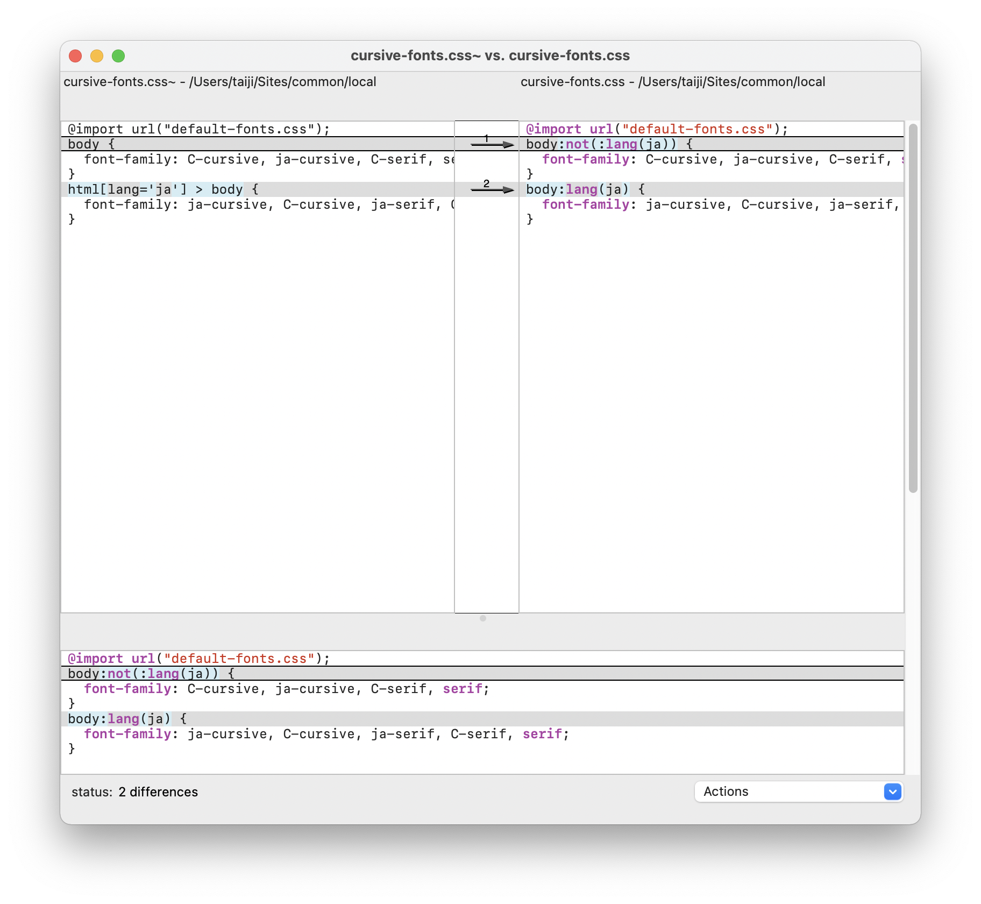Click the window title in title bar
The image size is (981, 904).
490,55
